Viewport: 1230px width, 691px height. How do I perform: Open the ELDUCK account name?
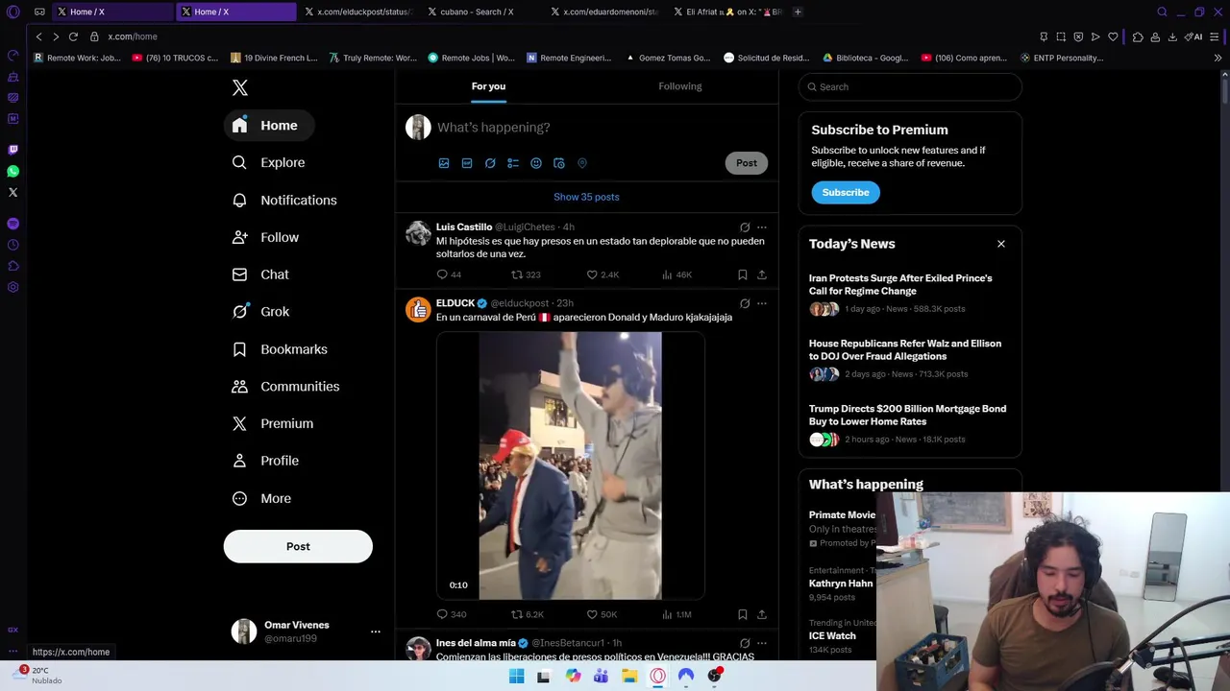pos(455,303)
